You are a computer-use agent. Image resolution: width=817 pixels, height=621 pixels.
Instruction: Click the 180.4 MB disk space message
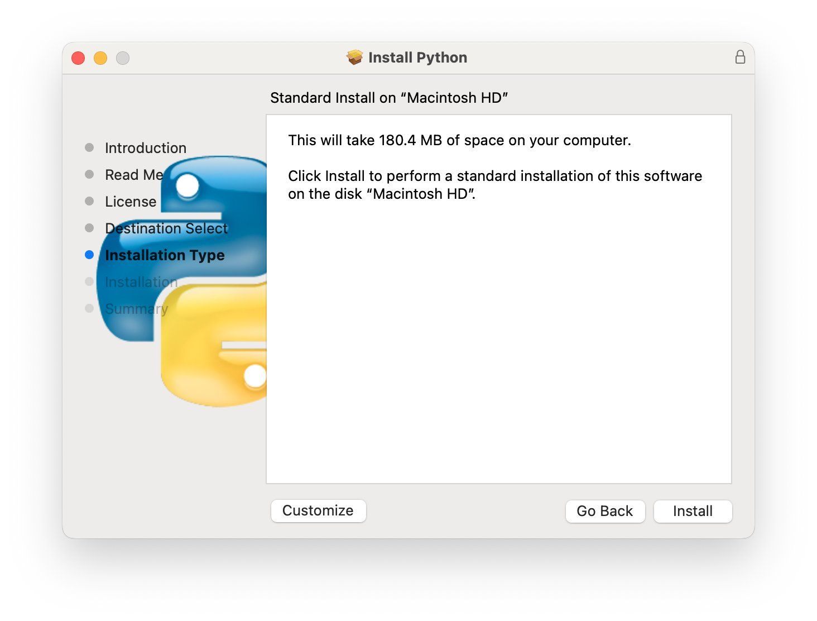[459, 140]
